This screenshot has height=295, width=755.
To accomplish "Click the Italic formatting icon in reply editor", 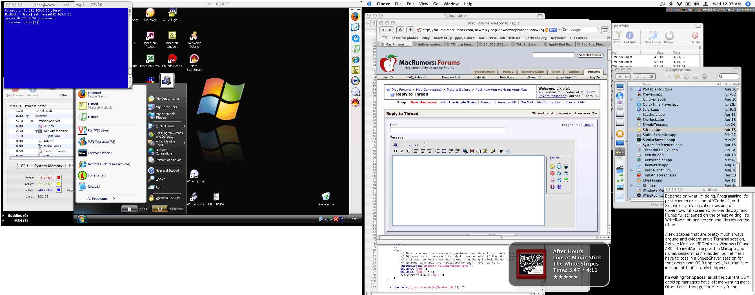I will (x=402, y=151).
